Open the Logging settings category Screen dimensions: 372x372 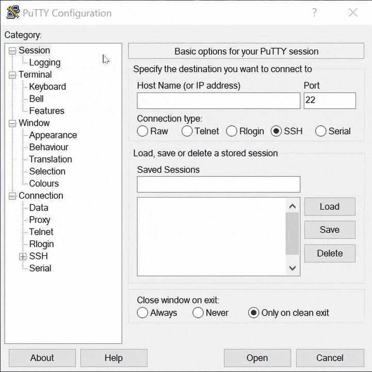[x=44, y=62]
